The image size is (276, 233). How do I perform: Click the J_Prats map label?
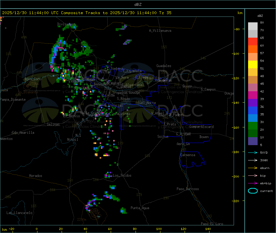click(170, 124)
